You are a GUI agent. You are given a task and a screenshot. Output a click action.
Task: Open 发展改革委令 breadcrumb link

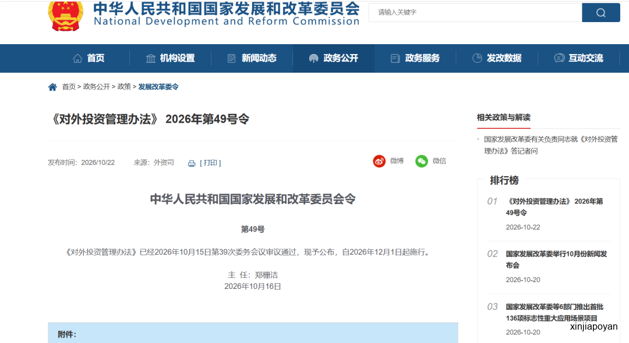tap(158, 87)
